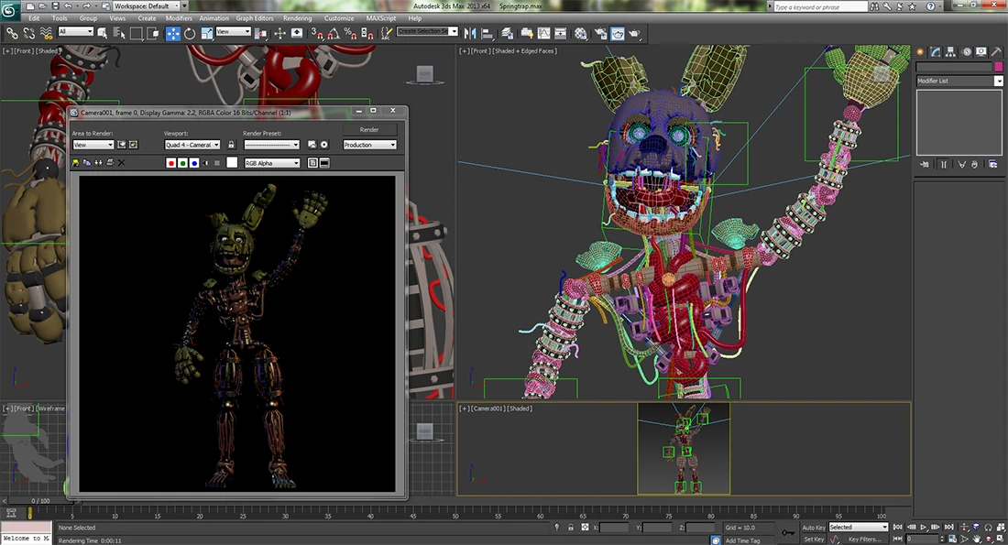Expand the RGB Alpha channel dropdown
1008x545 pixels.
[x=271, y=163]
